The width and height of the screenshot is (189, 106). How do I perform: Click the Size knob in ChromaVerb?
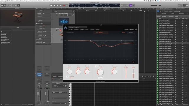coord(78,72)
